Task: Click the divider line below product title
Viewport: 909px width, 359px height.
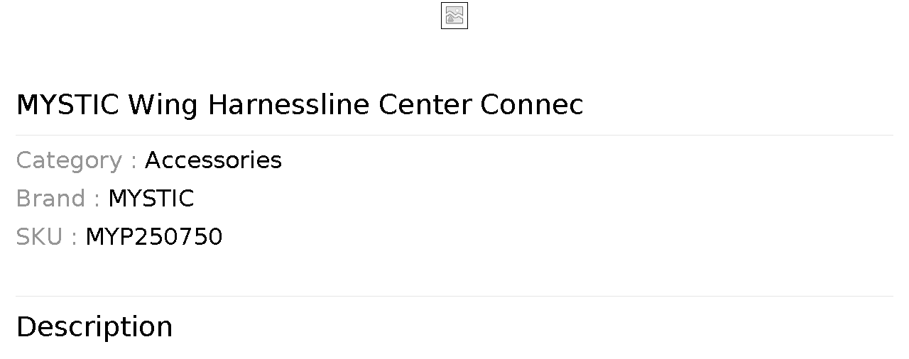Action: coord(454,135)
